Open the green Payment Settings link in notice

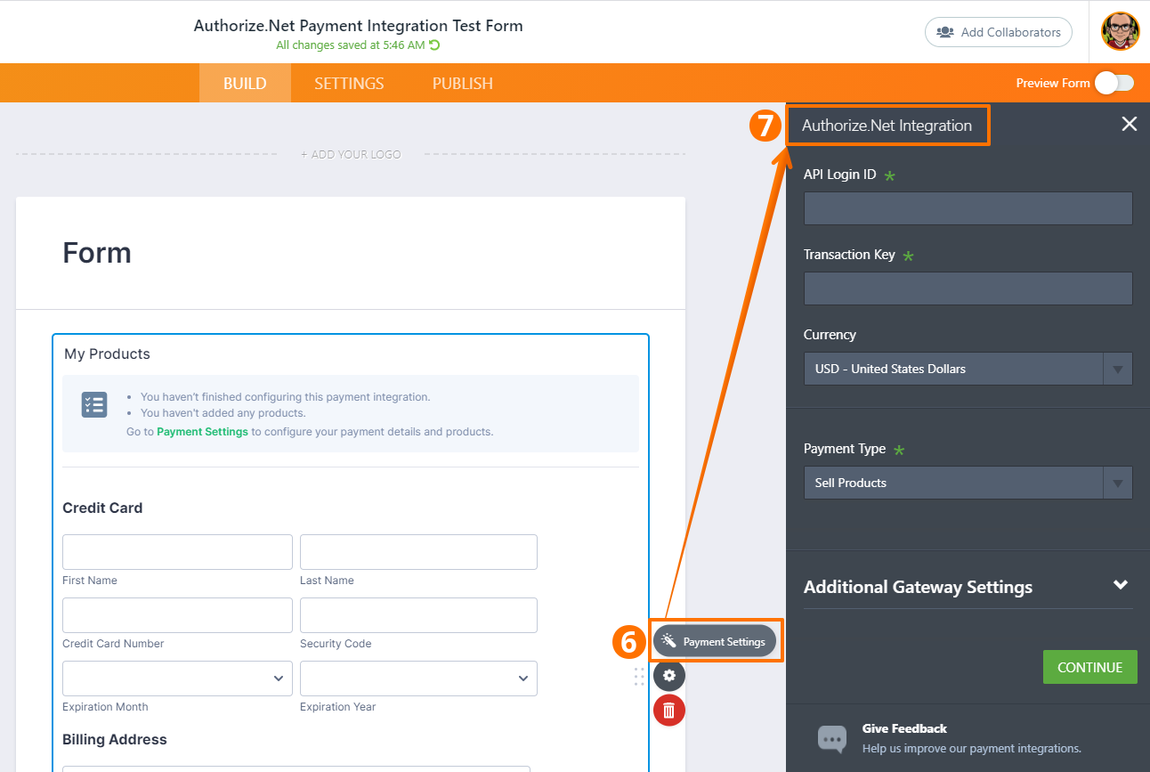coord(202,432)
